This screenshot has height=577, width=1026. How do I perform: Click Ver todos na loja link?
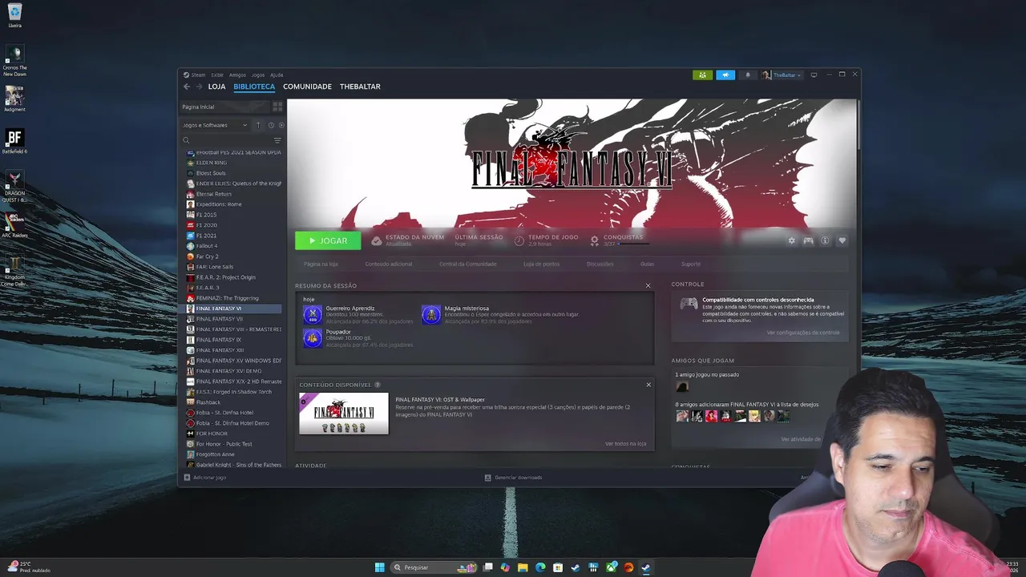625,443
